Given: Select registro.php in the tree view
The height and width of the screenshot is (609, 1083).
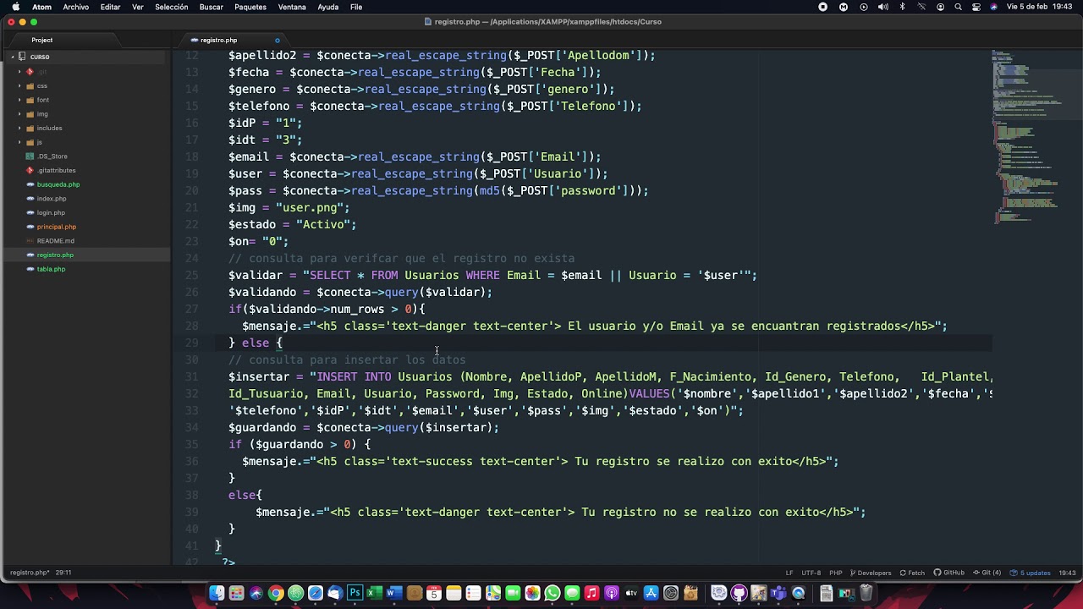Looking at the screenshot, I should [55, 255].
